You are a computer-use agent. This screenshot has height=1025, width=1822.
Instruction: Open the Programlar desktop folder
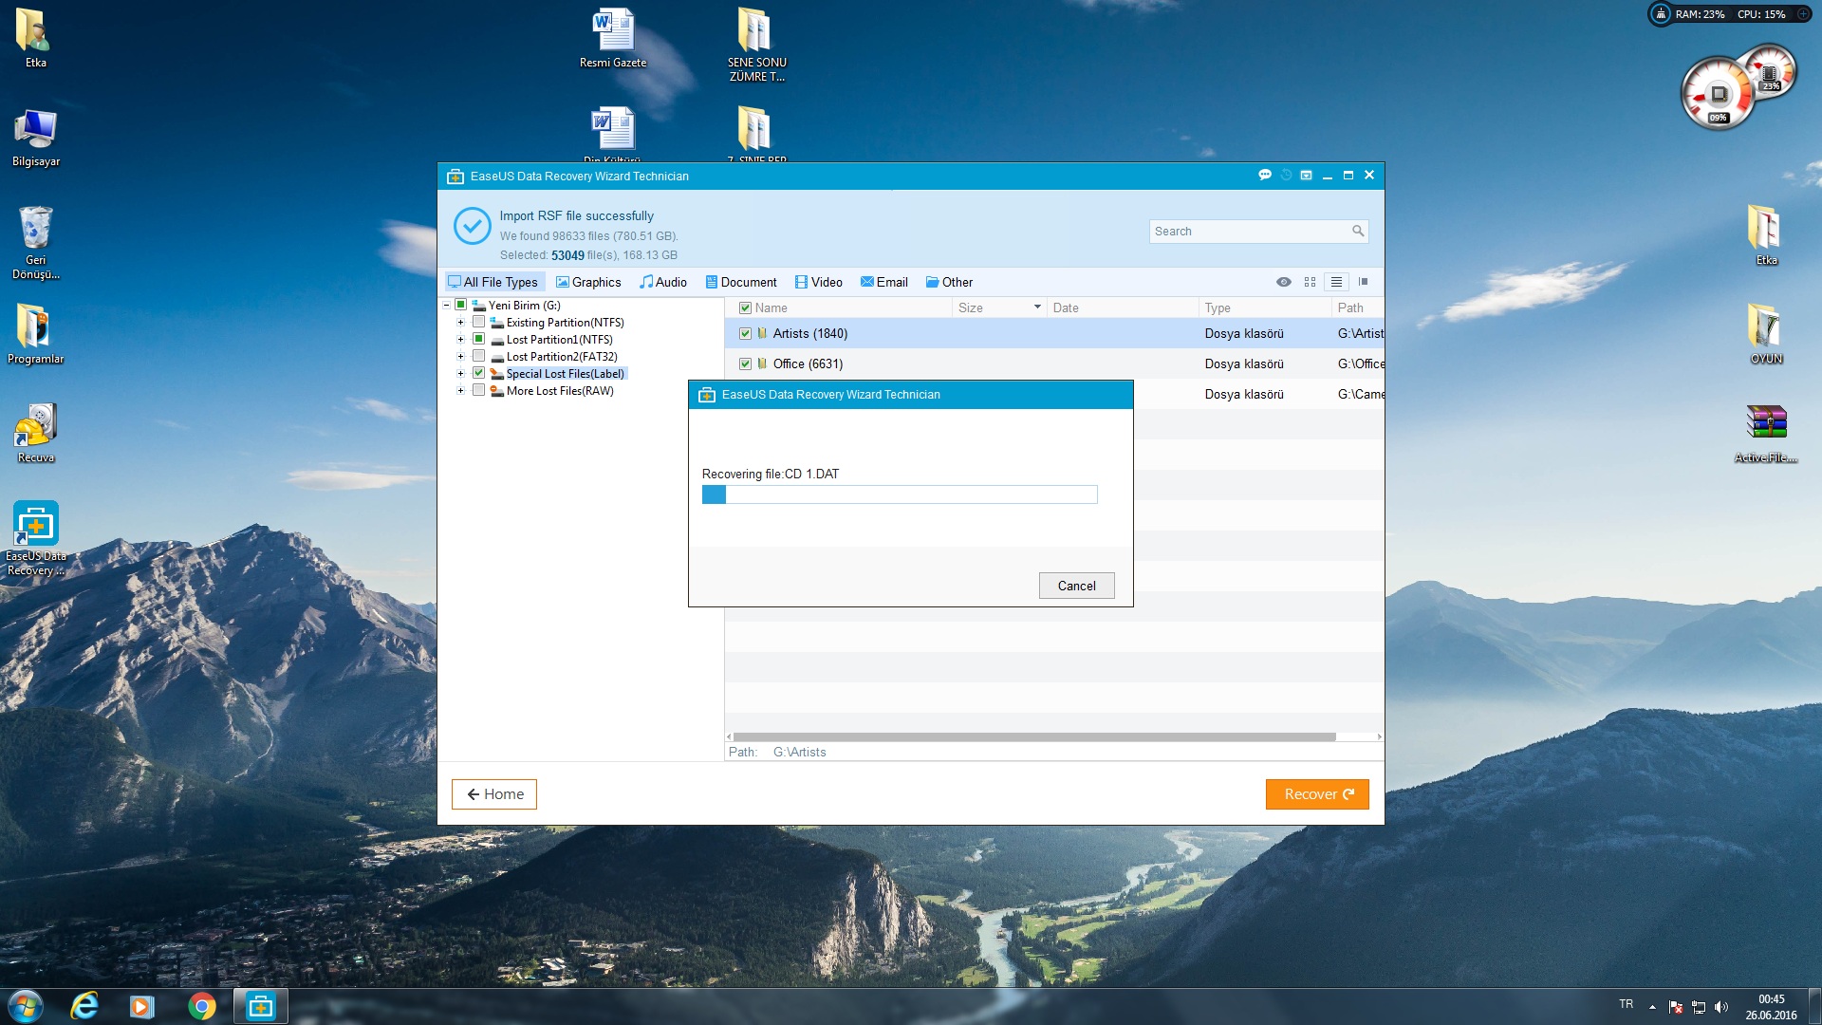click(x=36, y=333)
